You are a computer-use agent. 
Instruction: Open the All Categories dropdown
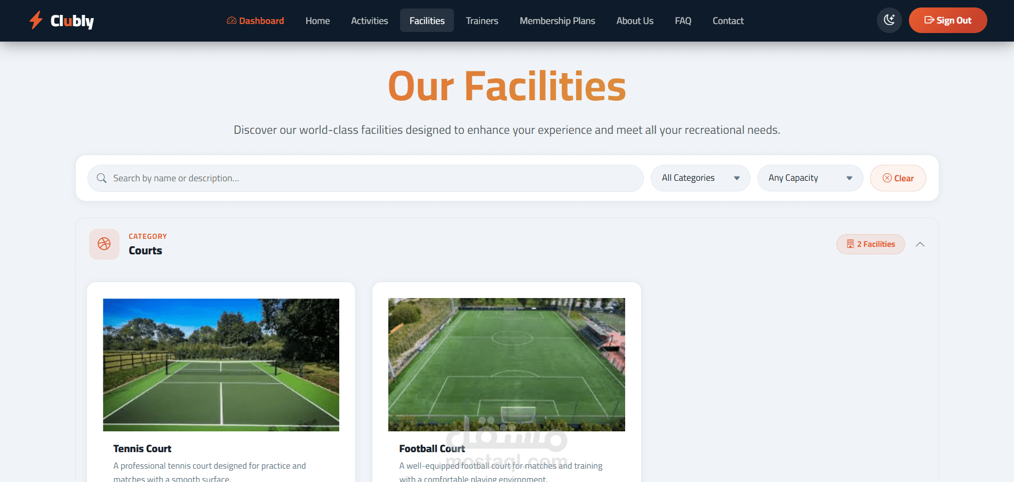pos(700,178)
